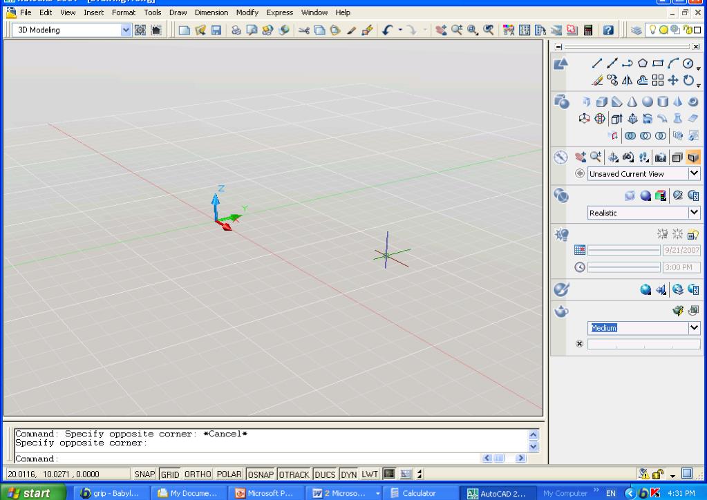Click the Save icon in toolbar

(216, 30)
